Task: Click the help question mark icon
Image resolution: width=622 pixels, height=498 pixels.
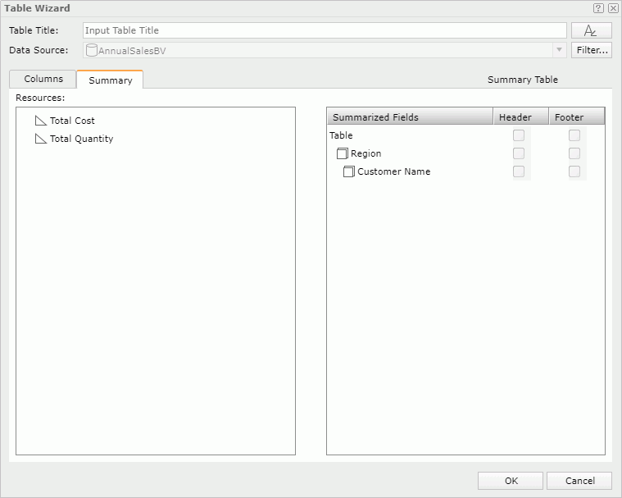Action: [598, 8]
